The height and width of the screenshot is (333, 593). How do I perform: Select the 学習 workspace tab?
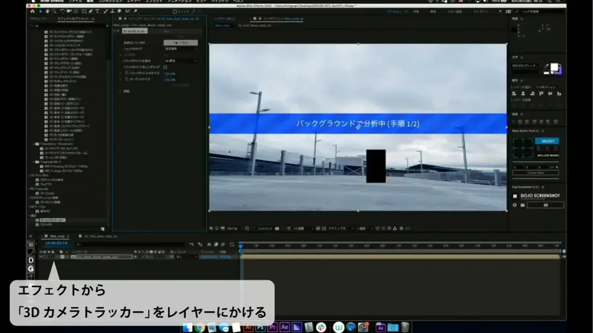coord(416,11)
